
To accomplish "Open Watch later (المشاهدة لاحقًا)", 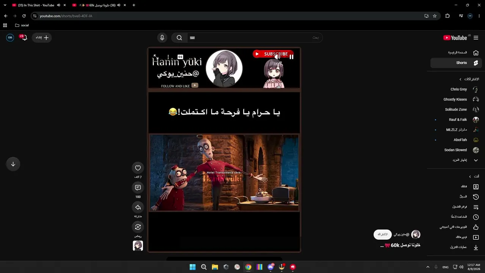I will click(x=456, y=217).
